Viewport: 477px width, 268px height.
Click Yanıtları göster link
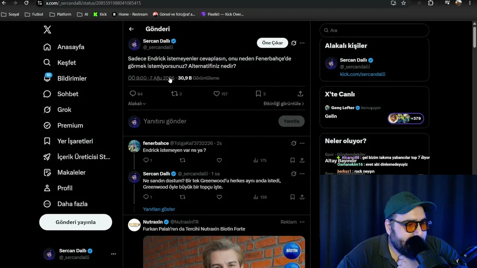coord(159,209)
